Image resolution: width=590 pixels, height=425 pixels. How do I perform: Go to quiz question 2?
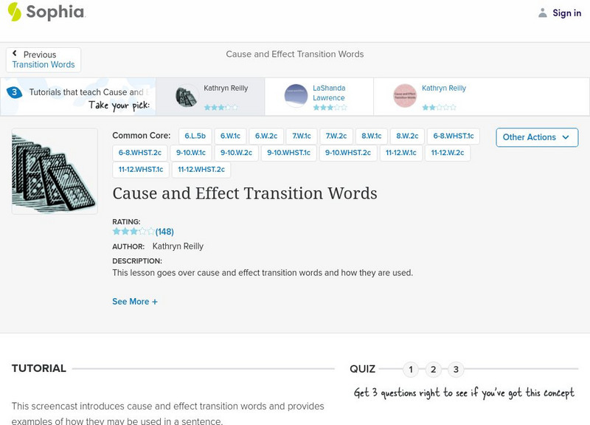pos(434,370)
